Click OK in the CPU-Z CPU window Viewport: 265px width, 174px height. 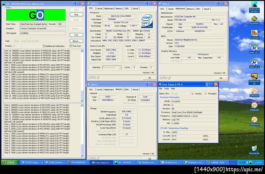[x=150, y=78]
